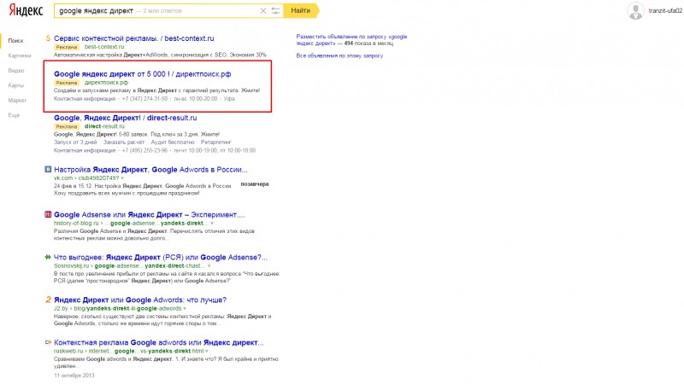Click J2.by blog URL path

pos(117,309)
